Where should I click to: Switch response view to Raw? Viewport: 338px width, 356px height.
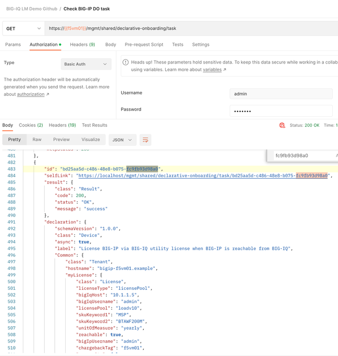tap(37, 140)
